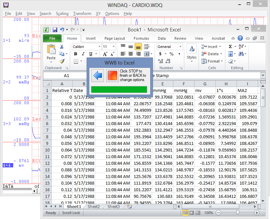Click the Excel vertical scrollbar thumb
Viewport: 270px width, 219px height.
pyautogui.click(x=263, y=98)
